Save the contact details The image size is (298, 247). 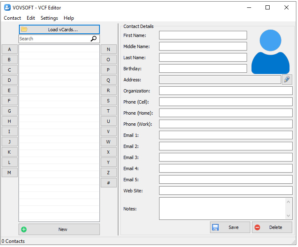(230, 227)
